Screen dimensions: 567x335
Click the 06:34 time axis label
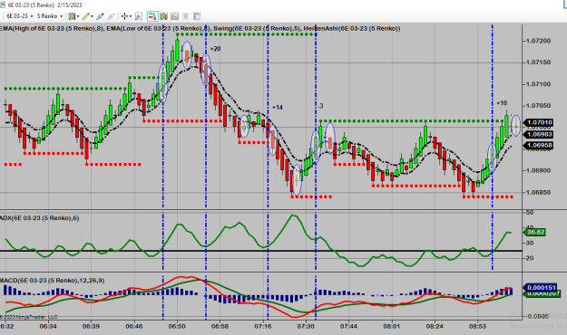click(x=48, y=326)
